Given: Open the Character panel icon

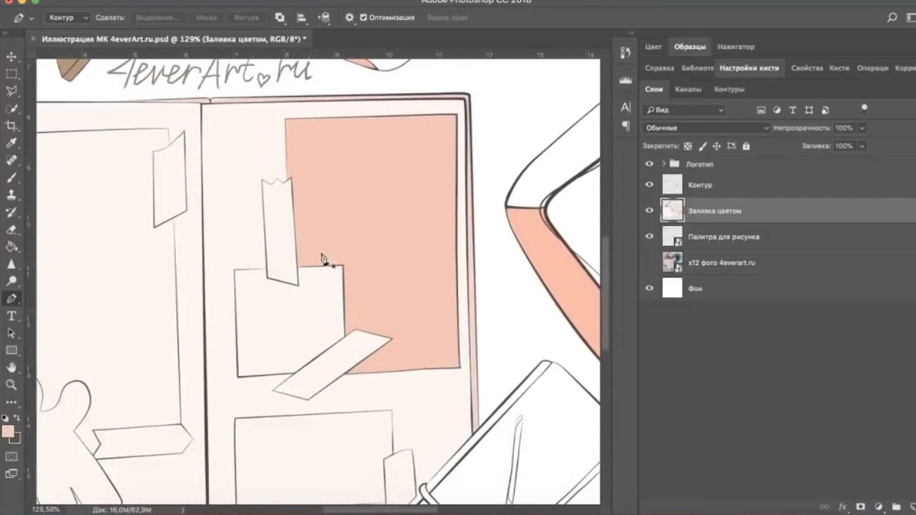Looking at the screenshot, I should 625,107.
